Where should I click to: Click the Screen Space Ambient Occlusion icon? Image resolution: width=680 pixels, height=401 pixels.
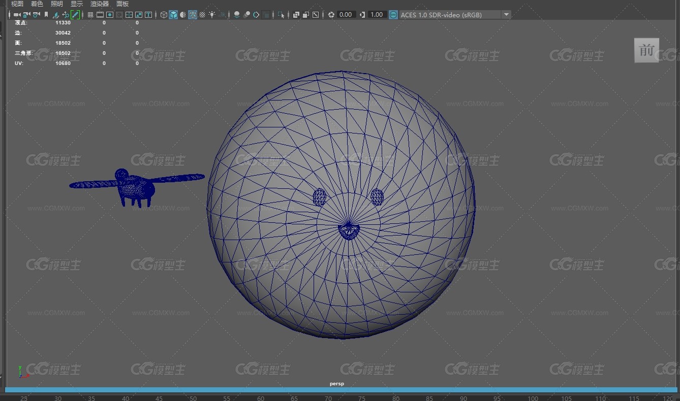237,15
